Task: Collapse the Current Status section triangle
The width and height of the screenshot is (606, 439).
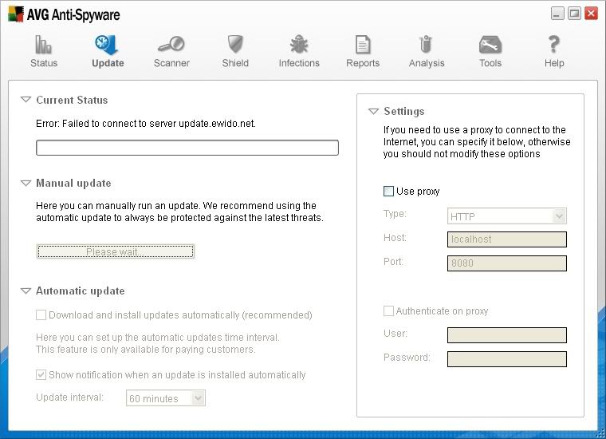Action: pyautogui.click(x=26, y=100)
